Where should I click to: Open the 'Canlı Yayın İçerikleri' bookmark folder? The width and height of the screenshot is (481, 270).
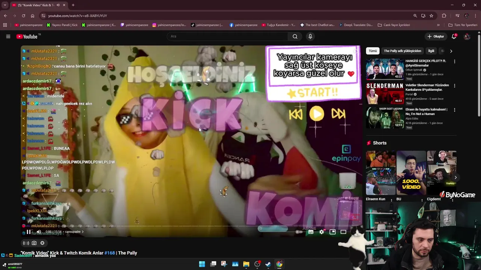tap(394, 25)
